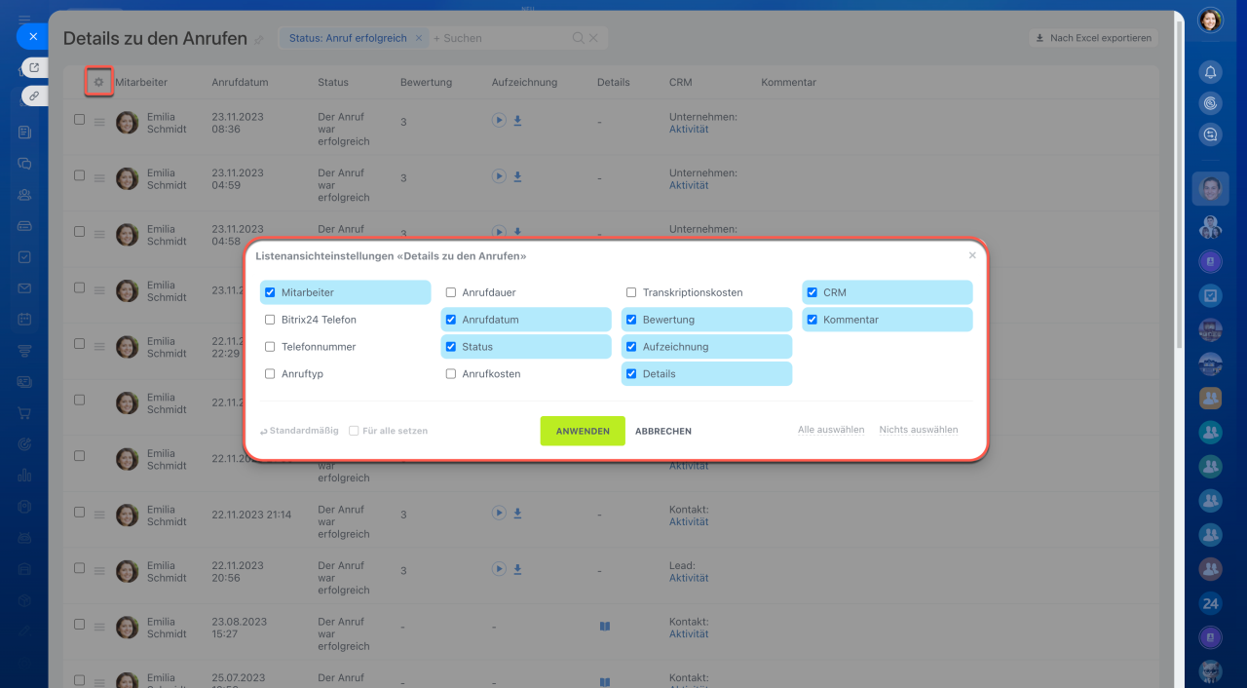This screenshot has height=688, width=1247.
Task: Uncheck the Mitarbeiter column checkbox
Action: [x=270, y=292]
